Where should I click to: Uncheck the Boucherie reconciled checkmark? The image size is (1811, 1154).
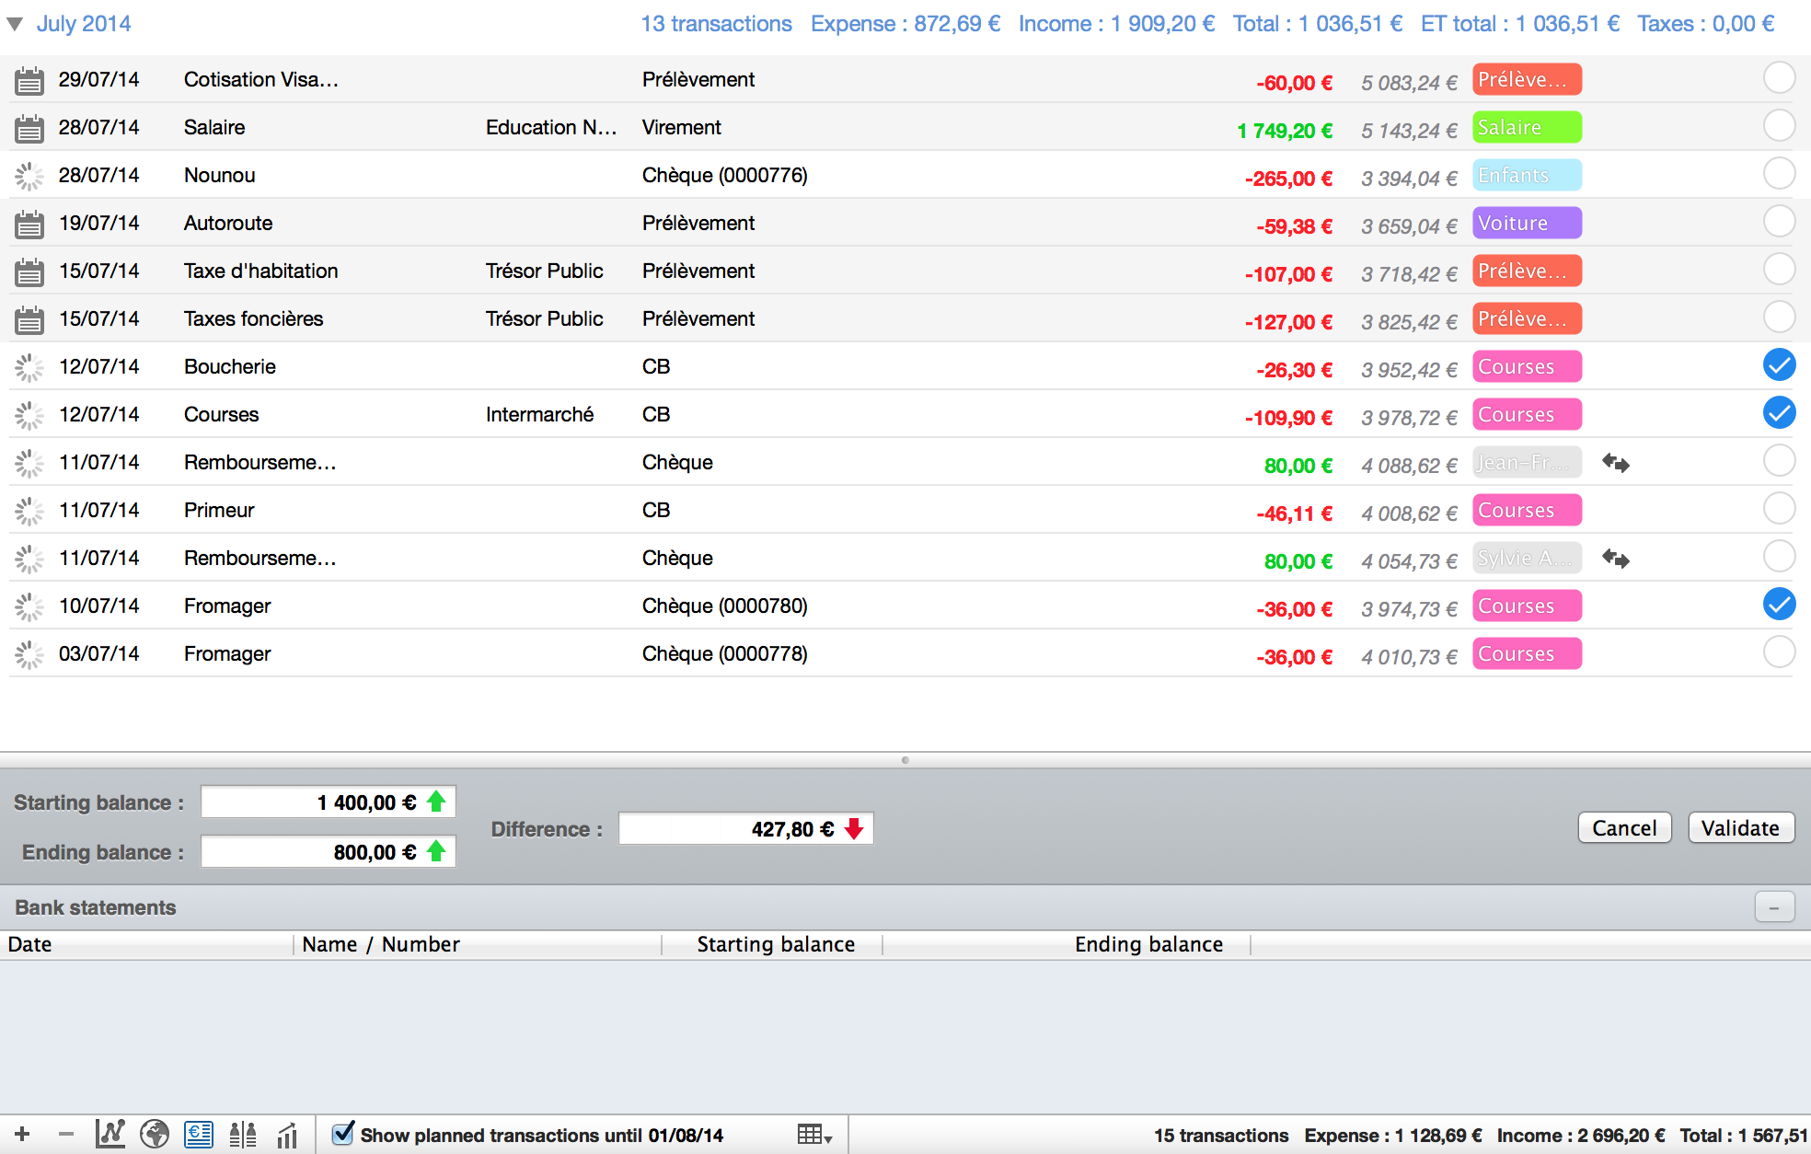click(1779, 364)
